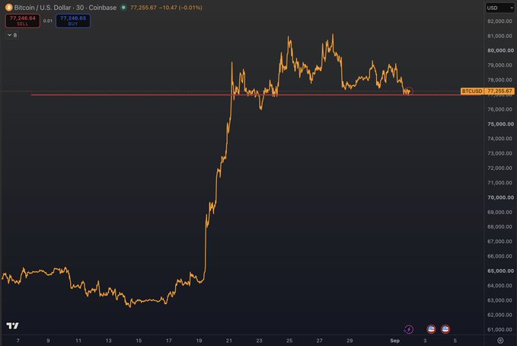Click the first US flag economic event marker

[x=431, y=329]
